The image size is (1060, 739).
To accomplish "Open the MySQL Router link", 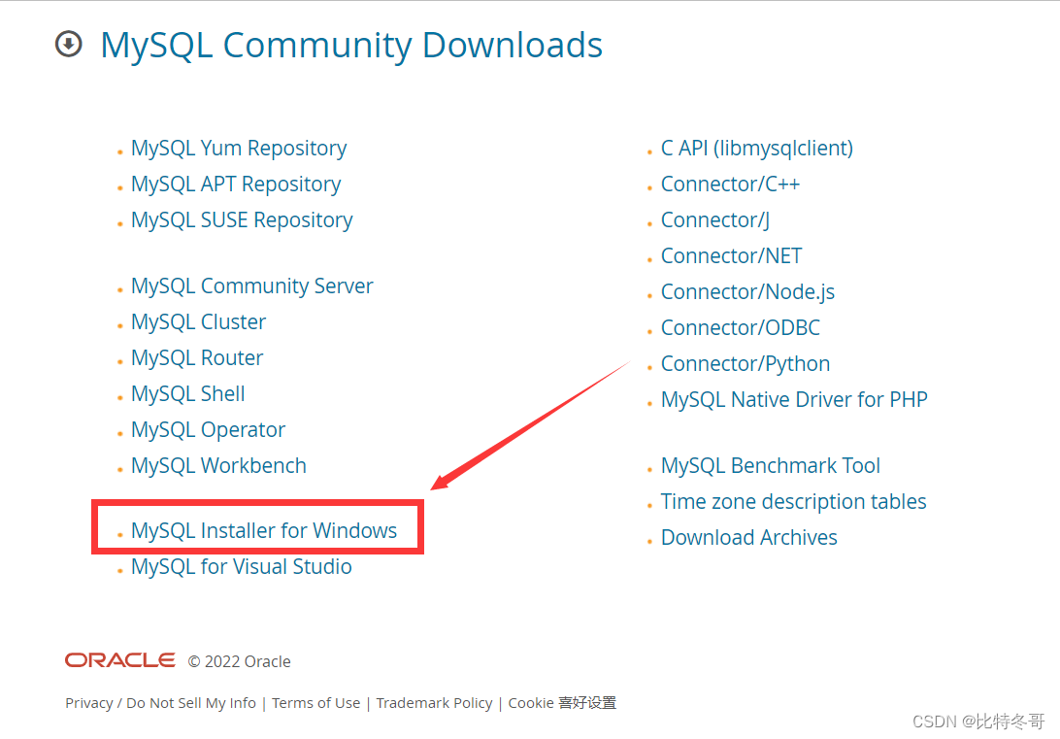I will click(x=197, y=357).
